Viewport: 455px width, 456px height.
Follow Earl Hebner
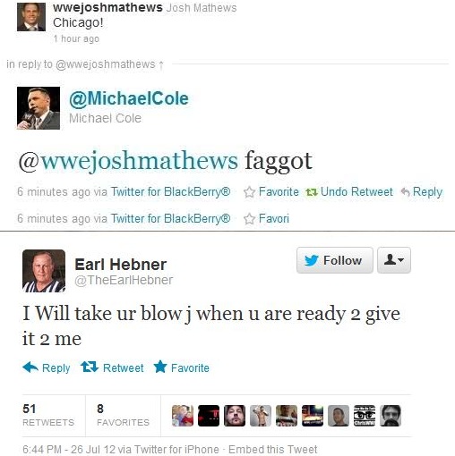(x=335, y=260)
